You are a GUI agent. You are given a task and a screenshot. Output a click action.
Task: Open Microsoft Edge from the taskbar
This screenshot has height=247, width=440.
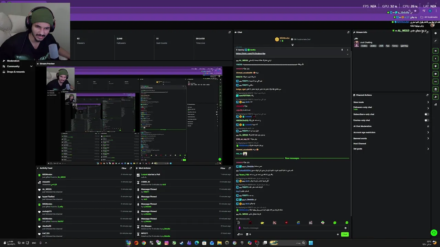tap(197, 243)
